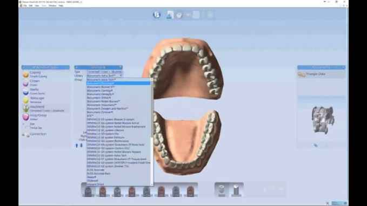The width and height of the screenshot is (367, 206).
Task: Select the blue Wax-up icon
Action: pos(26,92)
